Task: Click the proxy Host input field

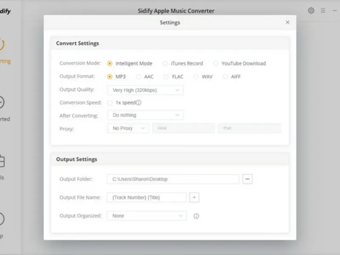Action: coord(184,128)
